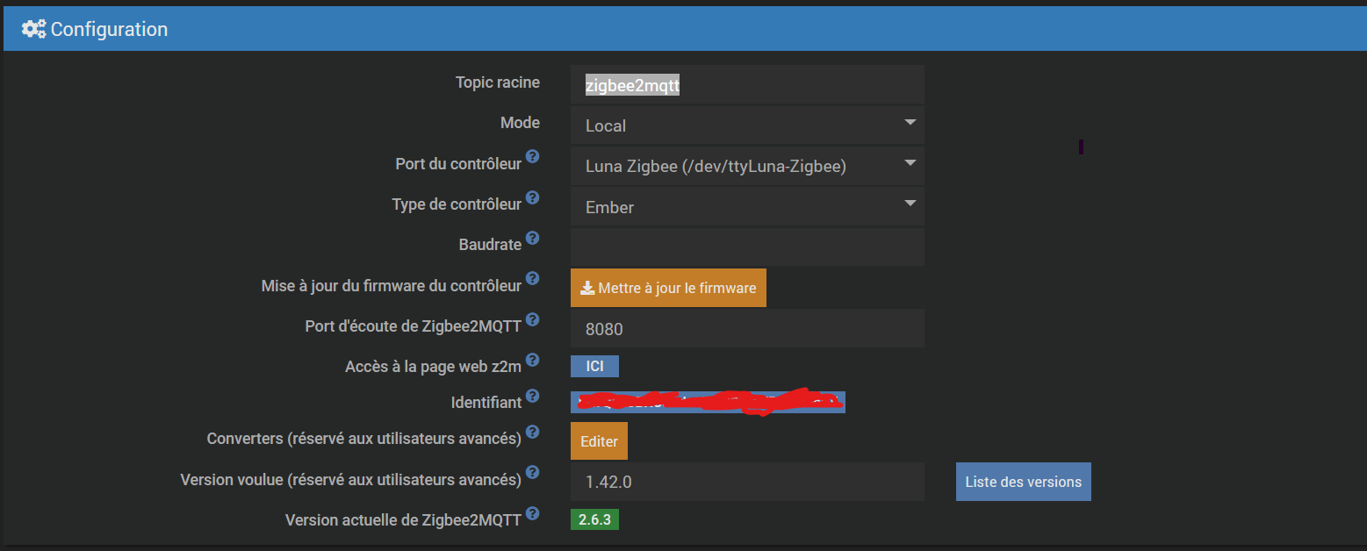1367x551 pixels.
Task: Click the Mettre à jour le firmware button
Action: (668, 288)
